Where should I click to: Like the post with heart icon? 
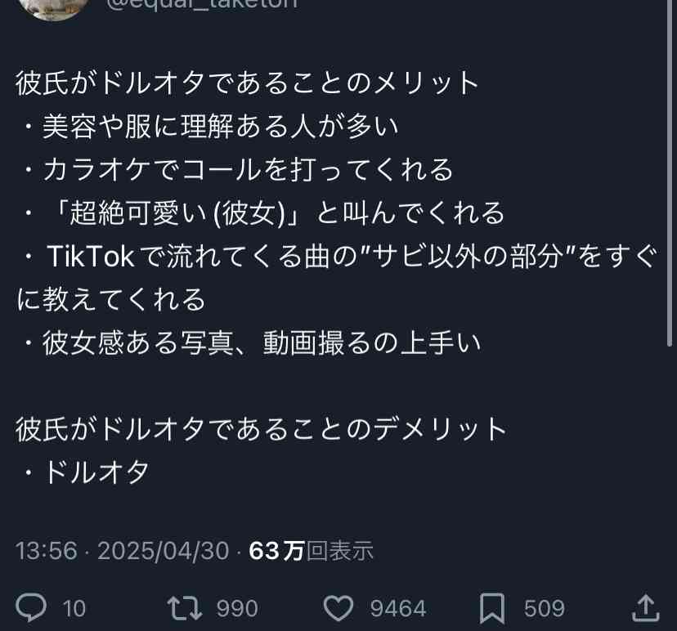pyautogui.click(x=338, y=607)
